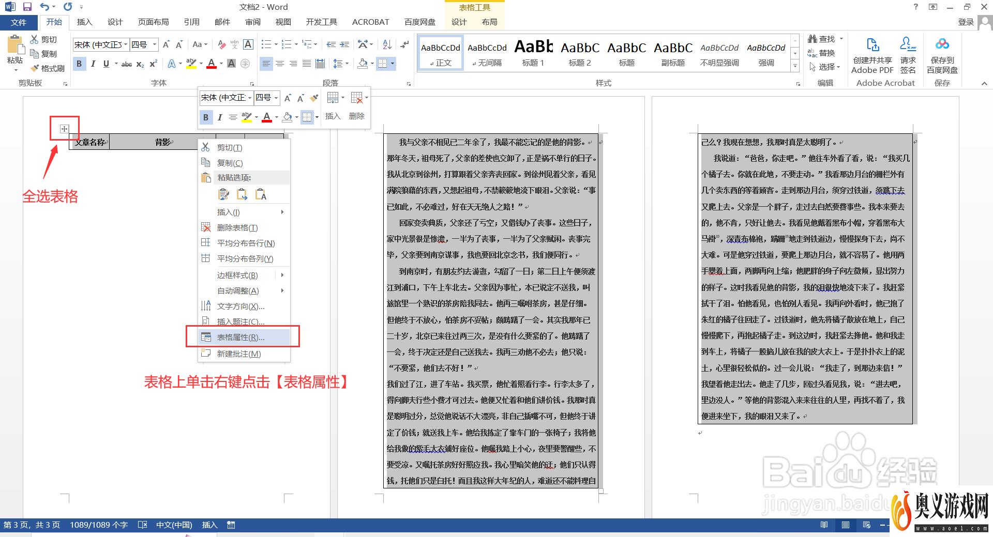This screenshot has height=537, width=993.
Task: Switch to the Insert (插入) ribbon tab
Action: (x=84, y=22)
